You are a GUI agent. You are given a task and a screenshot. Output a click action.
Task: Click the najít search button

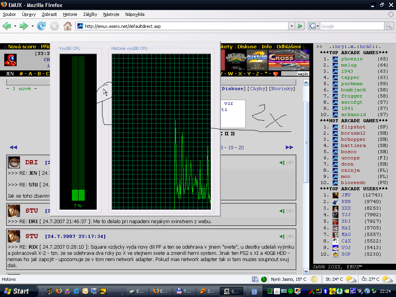tap(303, 74)
